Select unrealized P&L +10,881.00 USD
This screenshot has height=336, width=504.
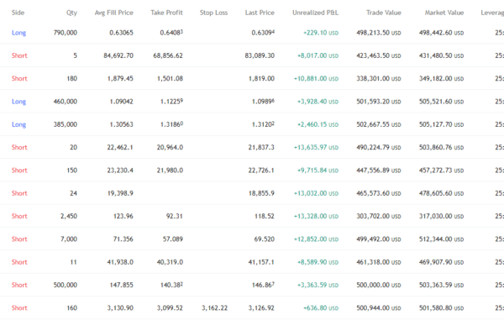(x=317, y=78)
